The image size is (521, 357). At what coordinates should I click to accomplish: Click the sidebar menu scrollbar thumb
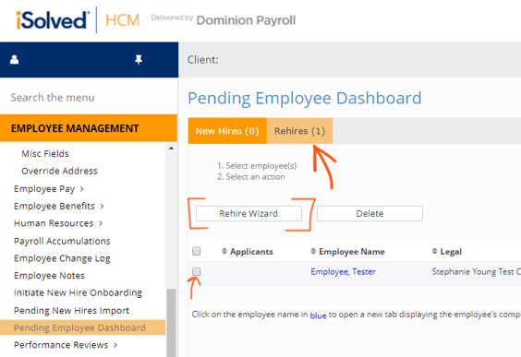click(171, 323)
